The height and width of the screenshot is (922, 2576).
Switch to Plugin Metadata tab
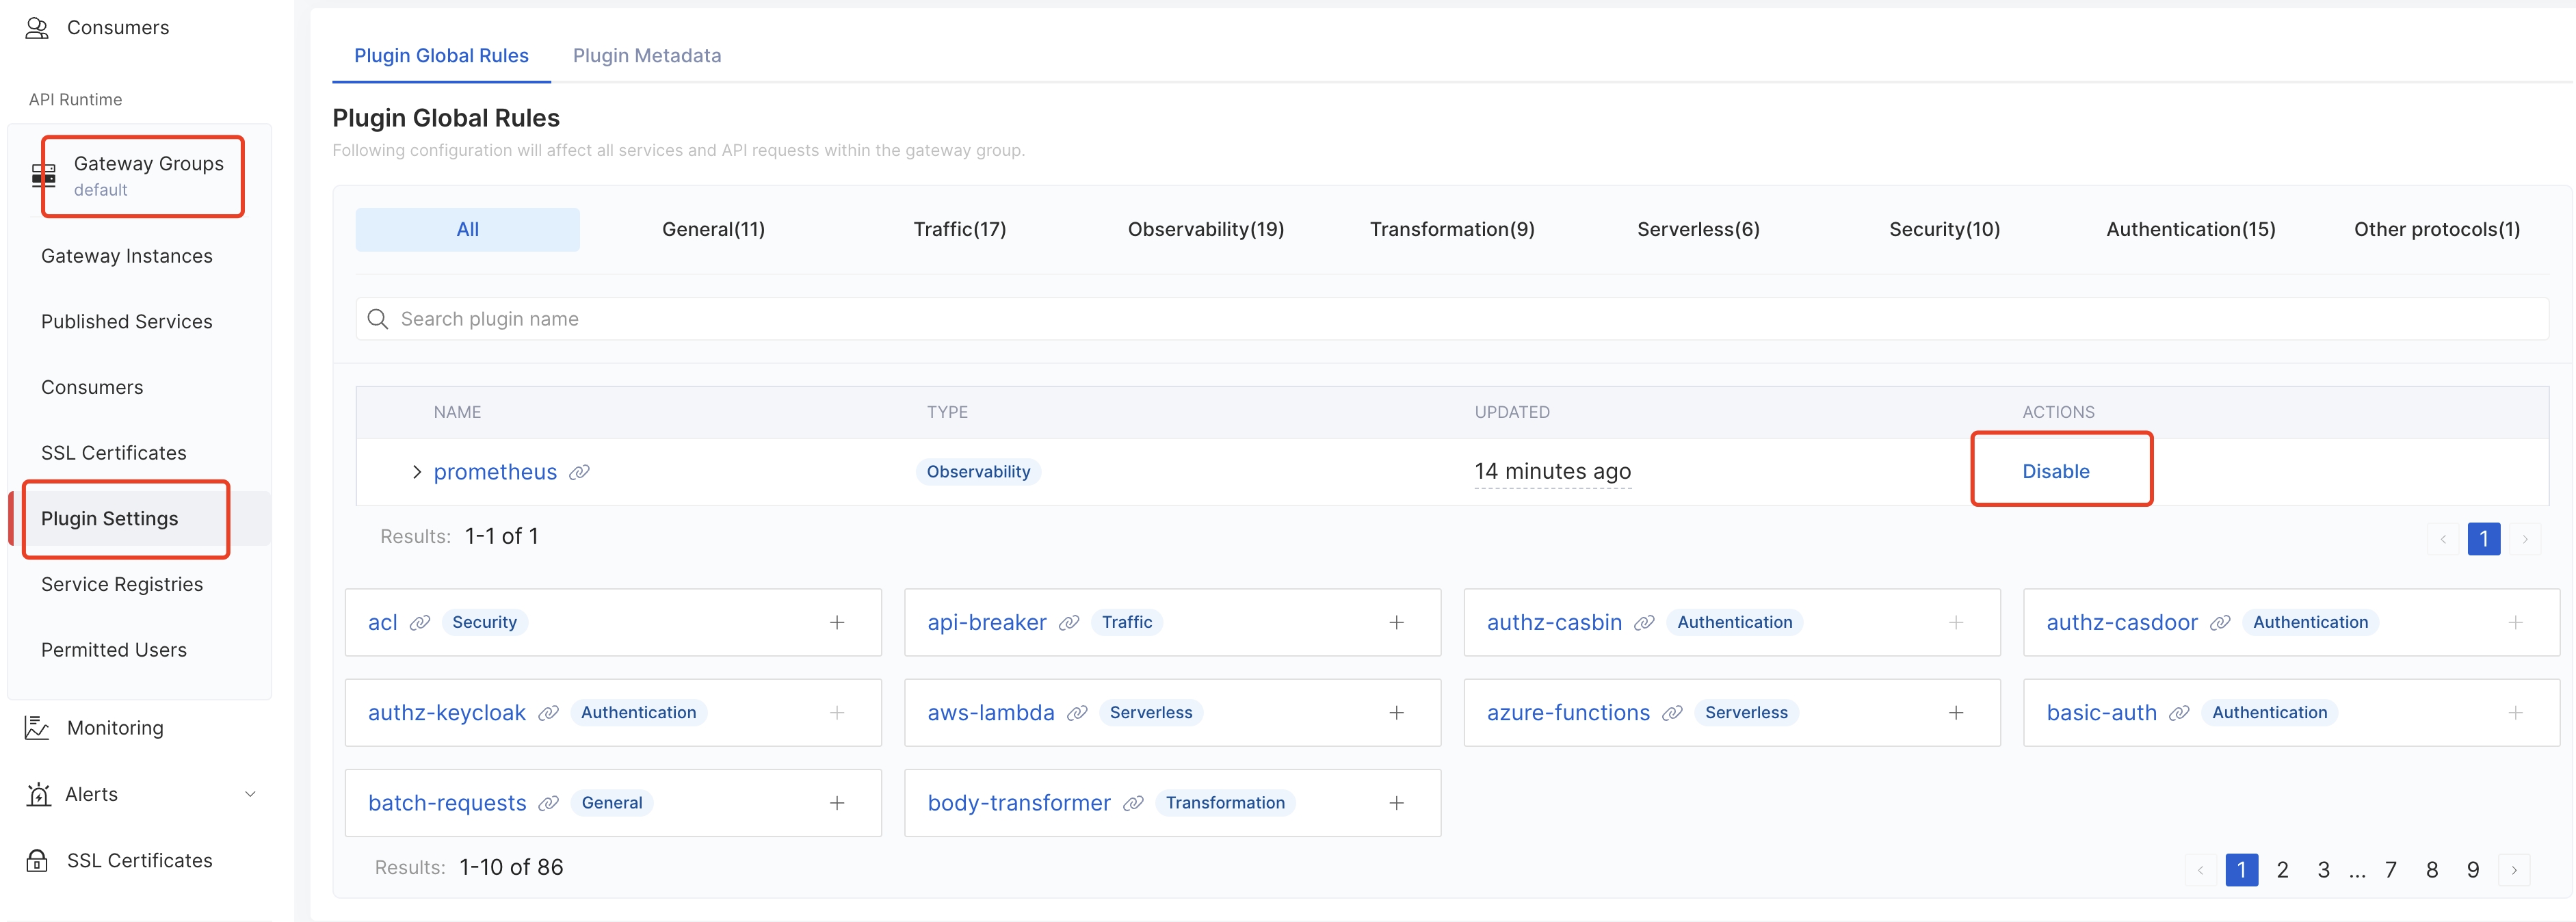646,56
